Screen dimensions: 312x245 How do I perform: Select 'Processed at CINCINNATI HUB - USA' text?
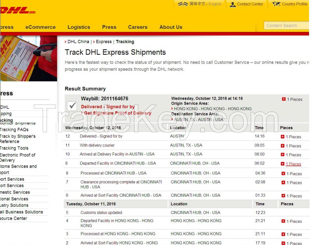click(113, 173)
